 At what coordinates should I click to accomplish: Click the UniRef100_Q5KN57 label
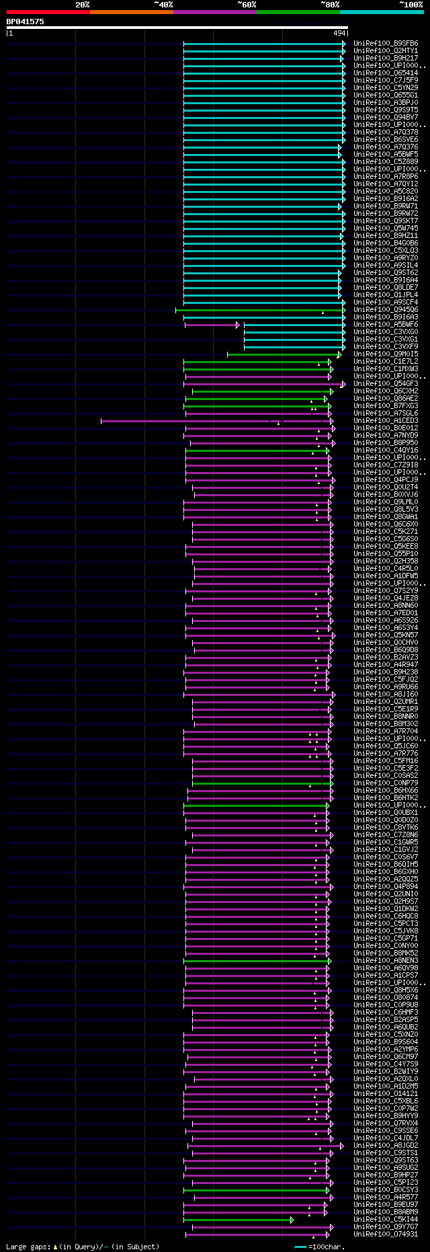386,635
